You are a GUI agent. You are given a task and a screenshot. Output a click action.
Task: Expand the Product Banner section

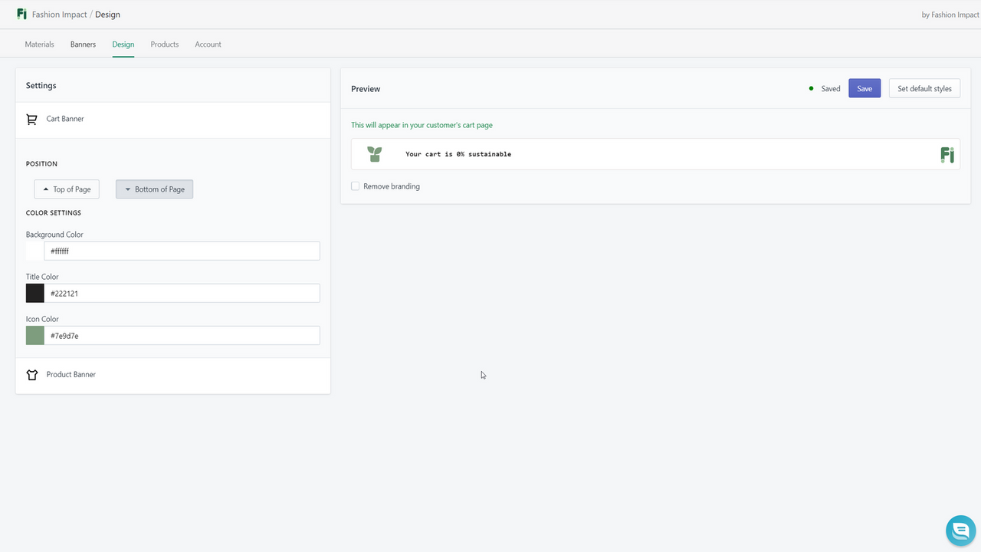(71, 374)
